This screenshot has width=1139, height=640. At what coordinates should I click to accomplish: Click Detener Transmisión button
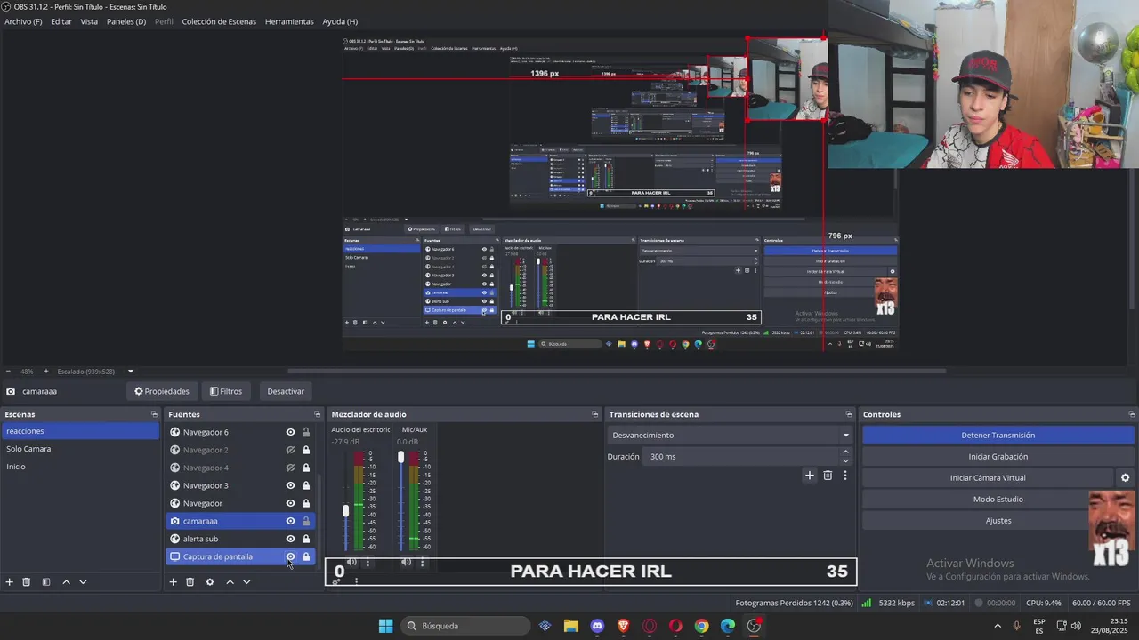[998, 436]
